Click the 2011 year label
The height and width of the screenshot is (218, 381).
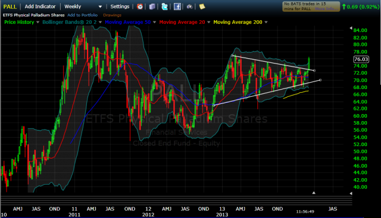point(74,214)
